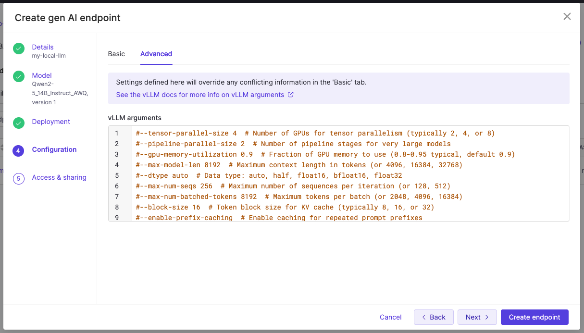Open the external link icon beside vLLM docs

[x=290, y=95]
